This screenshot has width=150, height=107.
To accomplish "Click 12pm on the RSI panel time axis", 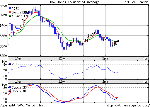I will (62, 81).
